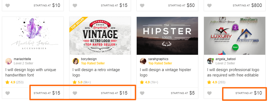Open Vintage Retro Logo gig image
The image size is (268, 101).
click(100, 36)
